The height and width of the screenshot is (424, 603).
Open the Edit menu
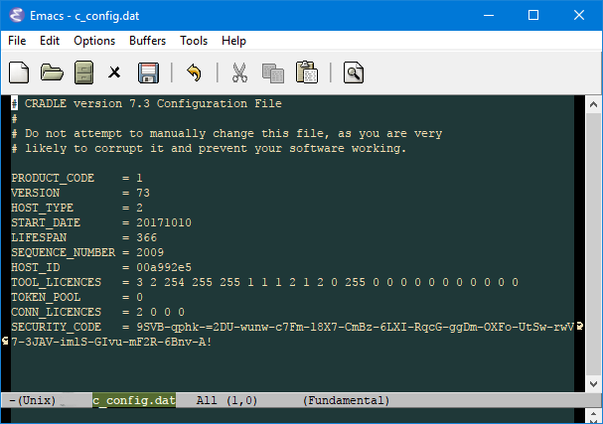(50, 41)
